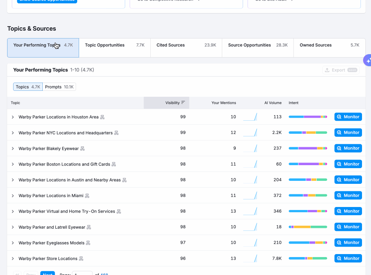Switch to the Cited Sources tab
This screenshot has height=275, width=371.
(x=186, y=48)
